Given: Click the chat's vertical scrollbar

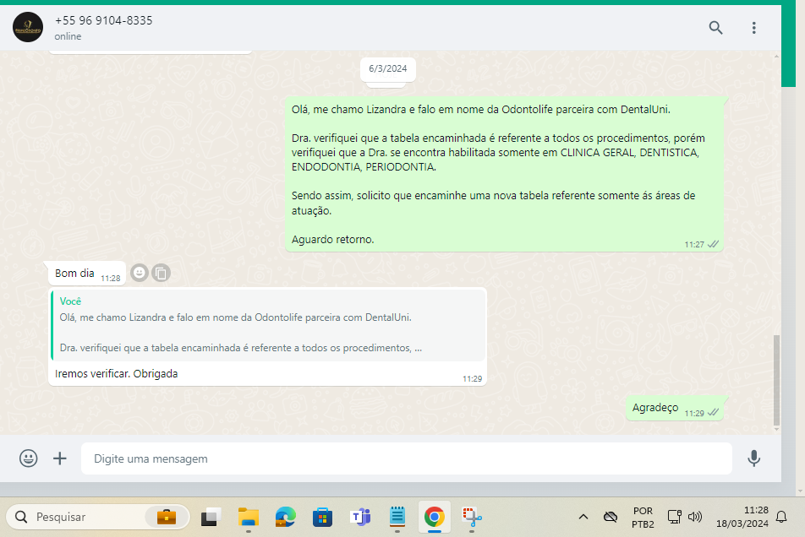Looking at the screenshot, I should point(776,379).
